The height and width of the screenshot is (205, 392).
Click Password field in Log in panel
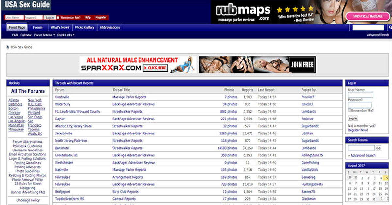[x=359, y=105]
